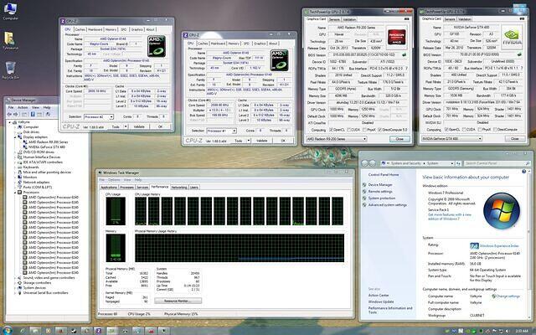Click Scan for hardware changes toolbar icon
Screen dimensions: 536x335
point(48,114)
